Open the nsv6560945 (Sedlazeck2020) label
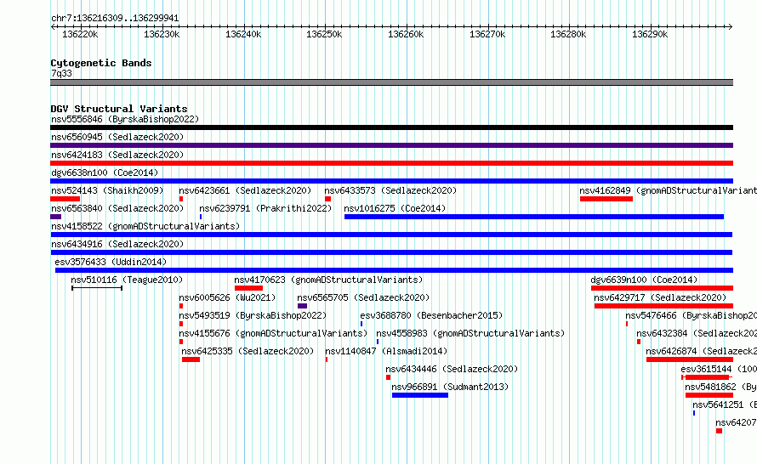The width and height of the screenshot is (757, 464). tap(117, 137)
